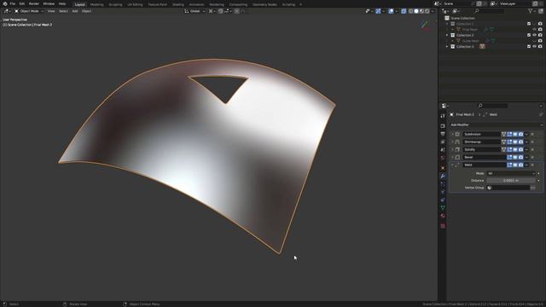
Task: Open the Weld Mode dropdown
Action: (x=510, y=173)
